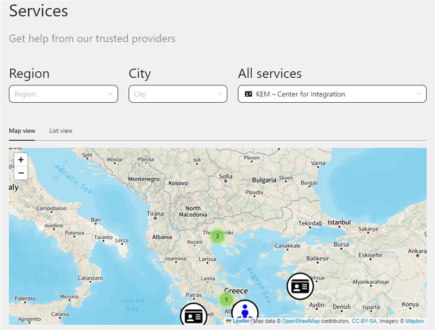Viewport: 435px width, 330px height.
Task: Expand the All services dropdown arrow
Action: (419, 94)
